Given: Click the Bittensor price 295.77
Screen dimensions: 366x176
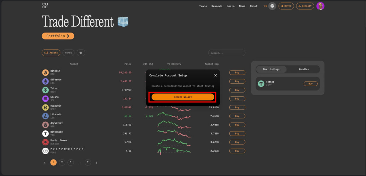Looking at the screenshot, I should (127, 133).
